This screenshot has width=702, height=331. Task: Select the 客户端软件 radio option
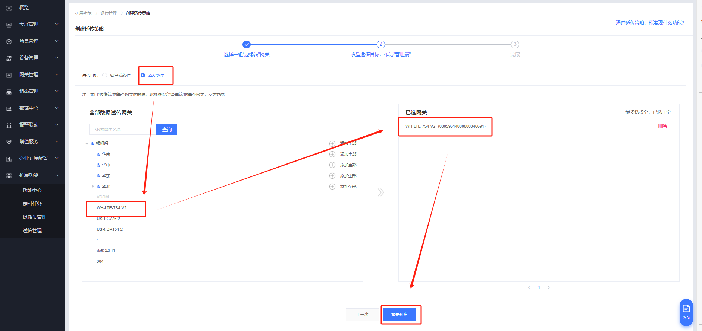point(105,75)
